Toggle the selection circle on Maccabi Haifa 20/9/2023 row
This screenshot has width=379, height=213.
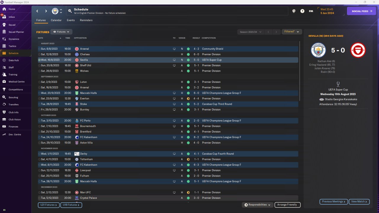[39, 93]
